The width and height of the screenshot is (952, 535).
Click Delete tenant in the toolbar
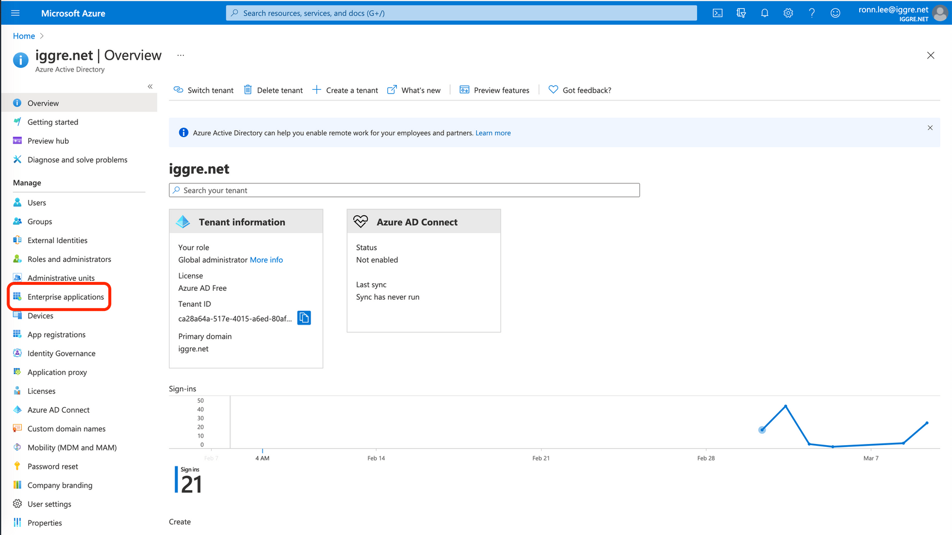pyautogui.click(x=273, y=90)
